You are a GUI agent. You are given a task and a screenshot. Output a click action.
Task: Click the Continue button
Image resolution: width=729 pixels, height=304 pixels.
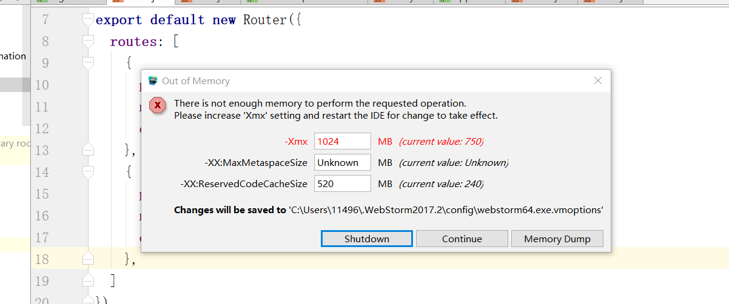462,239
